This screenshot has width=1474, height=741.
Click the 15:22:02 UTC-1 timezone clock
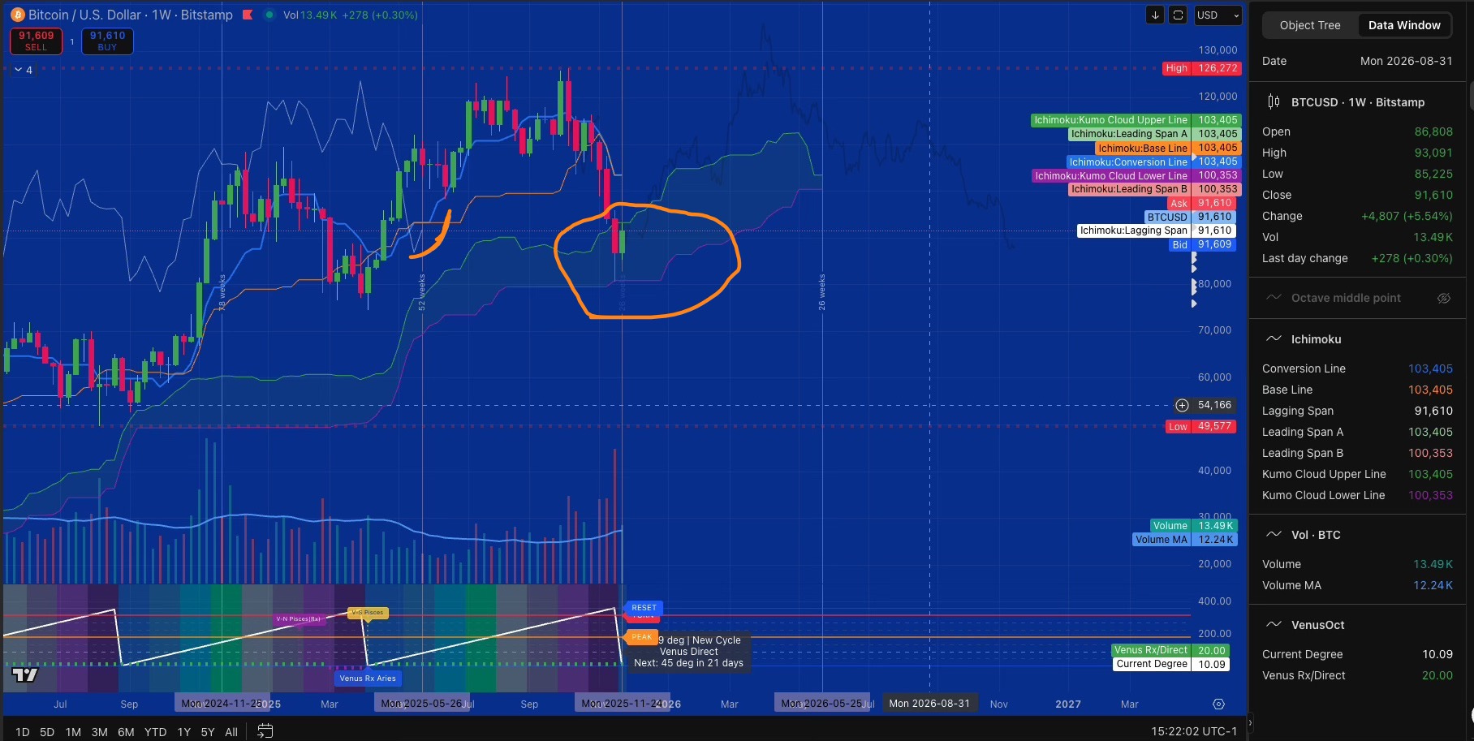coord(1194,731)
